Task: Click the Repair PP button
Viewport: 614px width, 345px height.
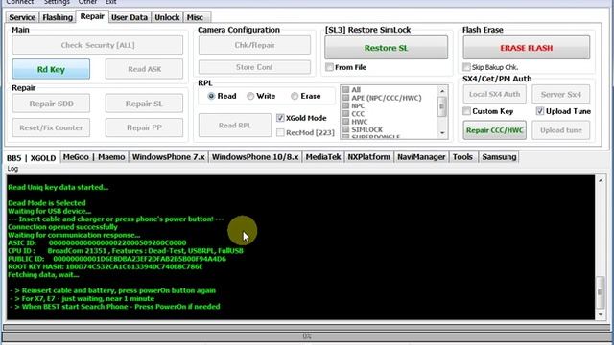Action: [144, 127]
